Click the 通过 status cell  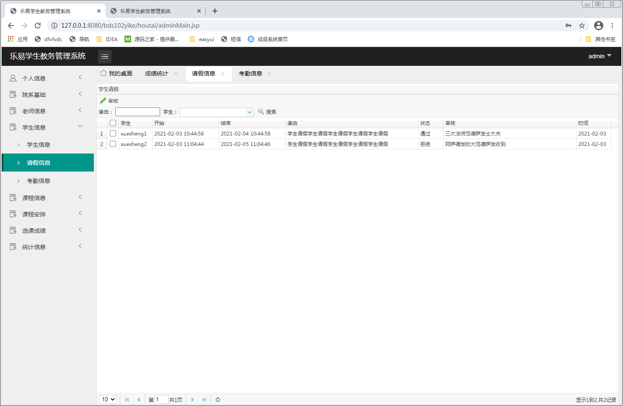pos(431,133)
